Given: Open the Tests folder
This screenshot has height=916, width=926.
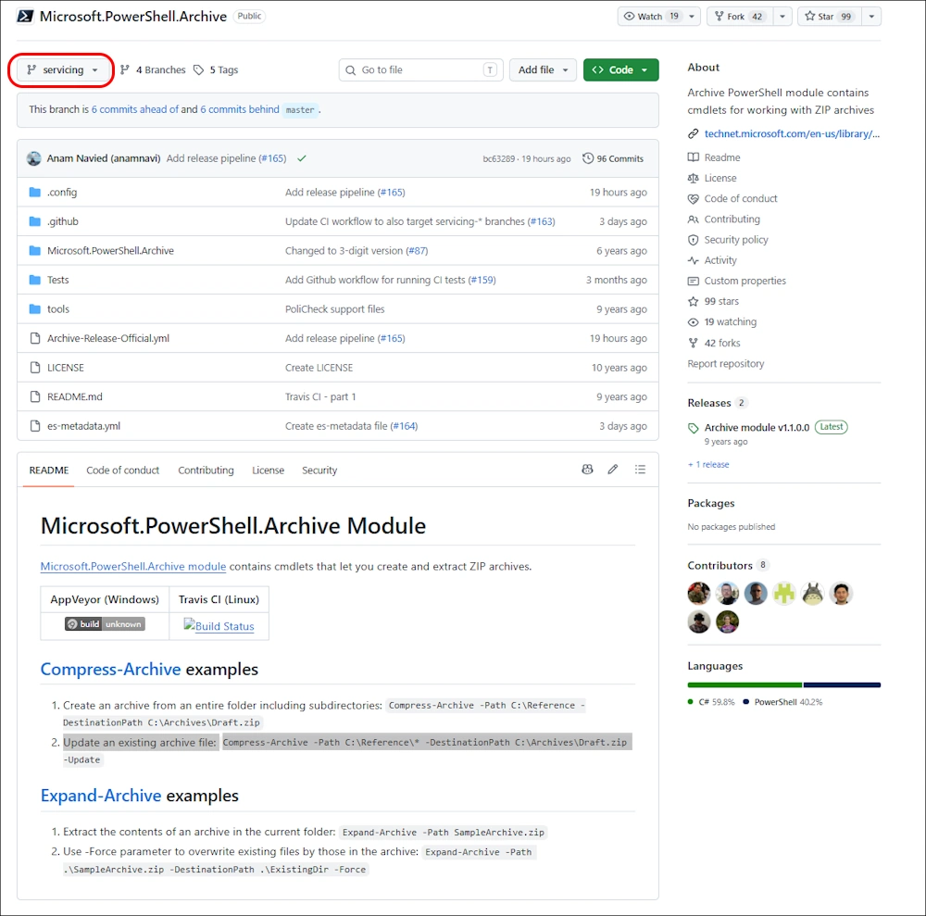Looking at the screenshot, I should (x=57, y=280).
